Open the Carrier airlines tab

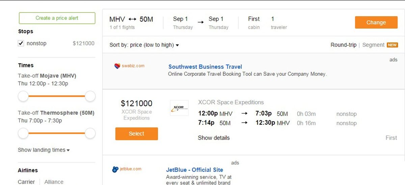(x=26, y=182)
